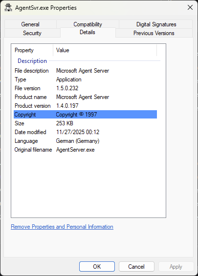Image resolution: width=198 pixels, height=276 pixels.
Task: Click the German (Germany) value
Action: pos(78,141)
